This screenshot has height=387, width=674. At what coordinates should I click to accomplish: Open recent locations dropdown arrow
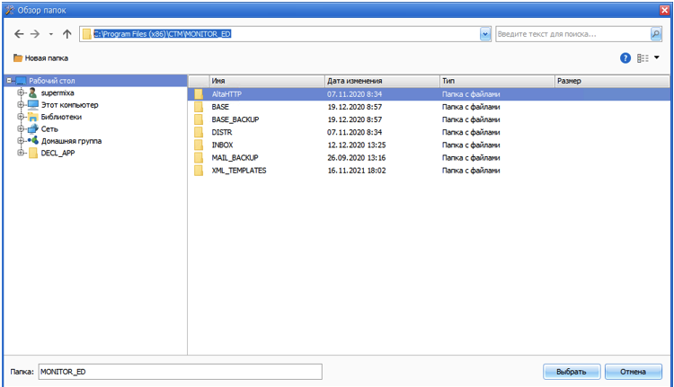click(51, 34)
